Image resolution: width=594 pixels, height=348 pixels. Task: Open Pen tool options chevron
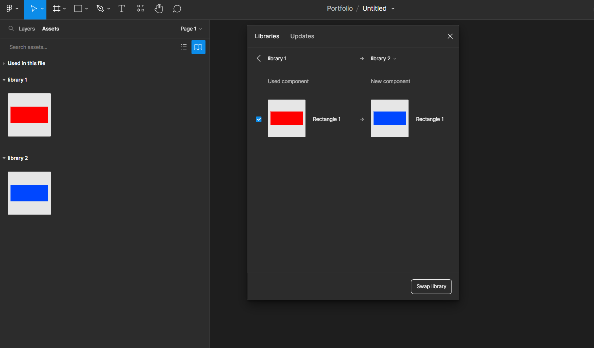click(x=109, y=9)
